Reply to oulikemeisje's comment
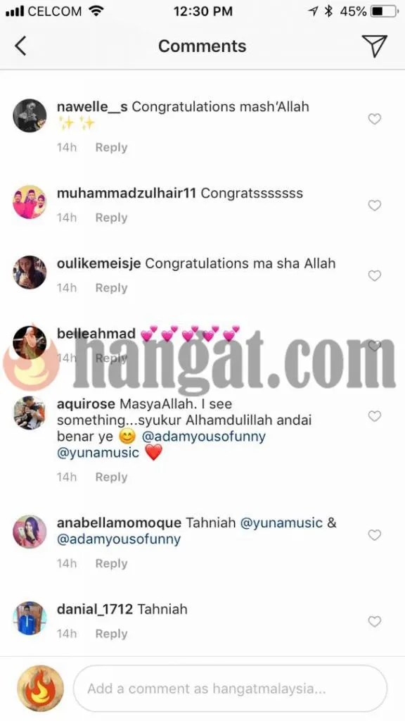 click(111, 288)
